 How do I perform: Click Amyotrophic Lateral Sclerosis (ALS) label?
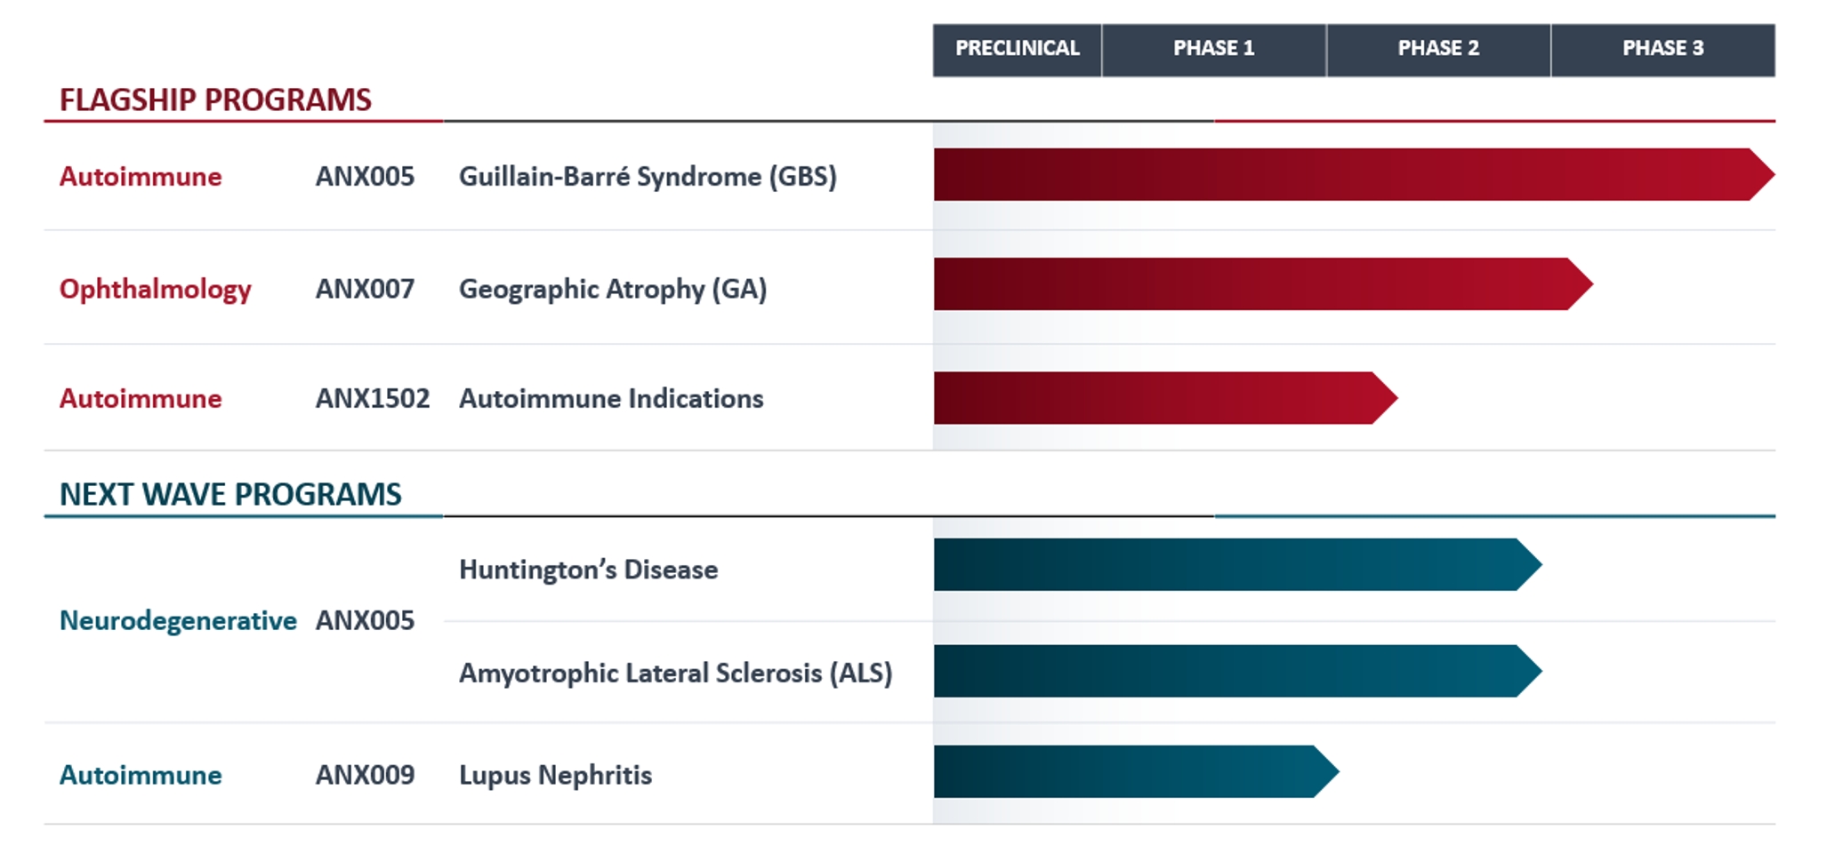pyautogui.click(x=675, y=674)
